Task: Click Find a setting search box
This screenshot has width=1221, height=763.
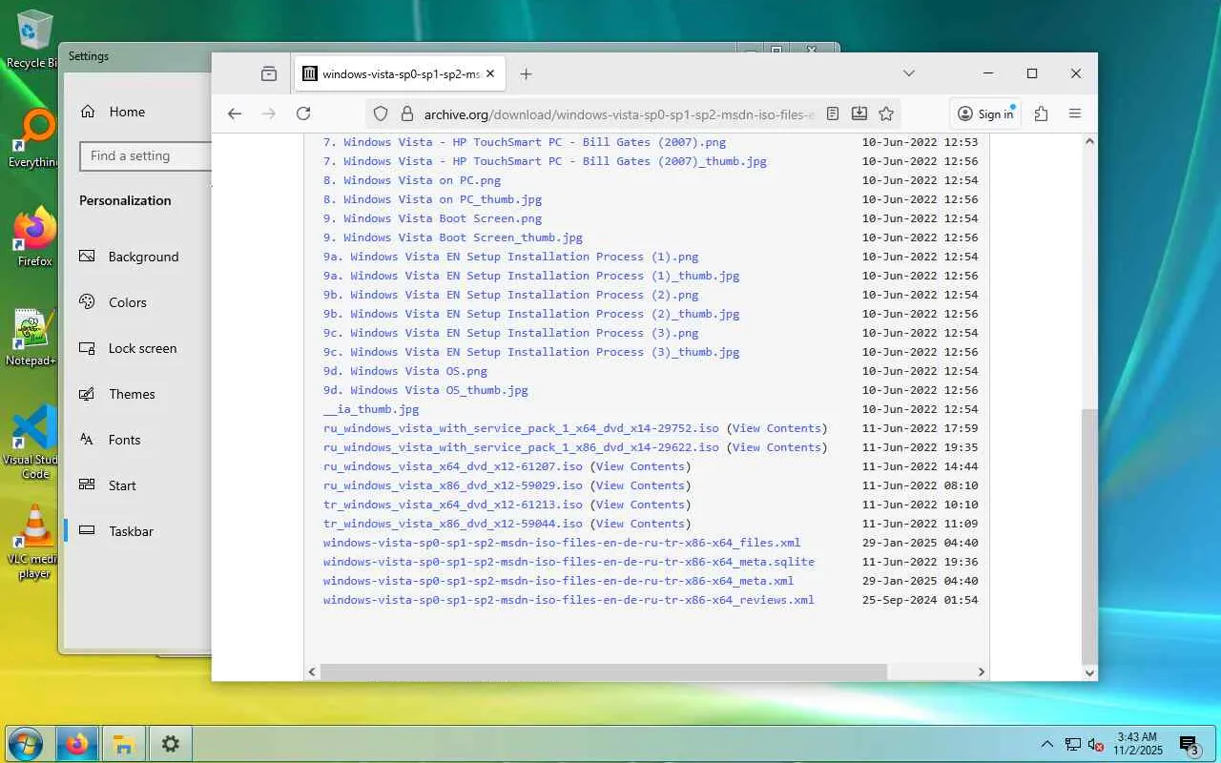Action: [145, 155]
